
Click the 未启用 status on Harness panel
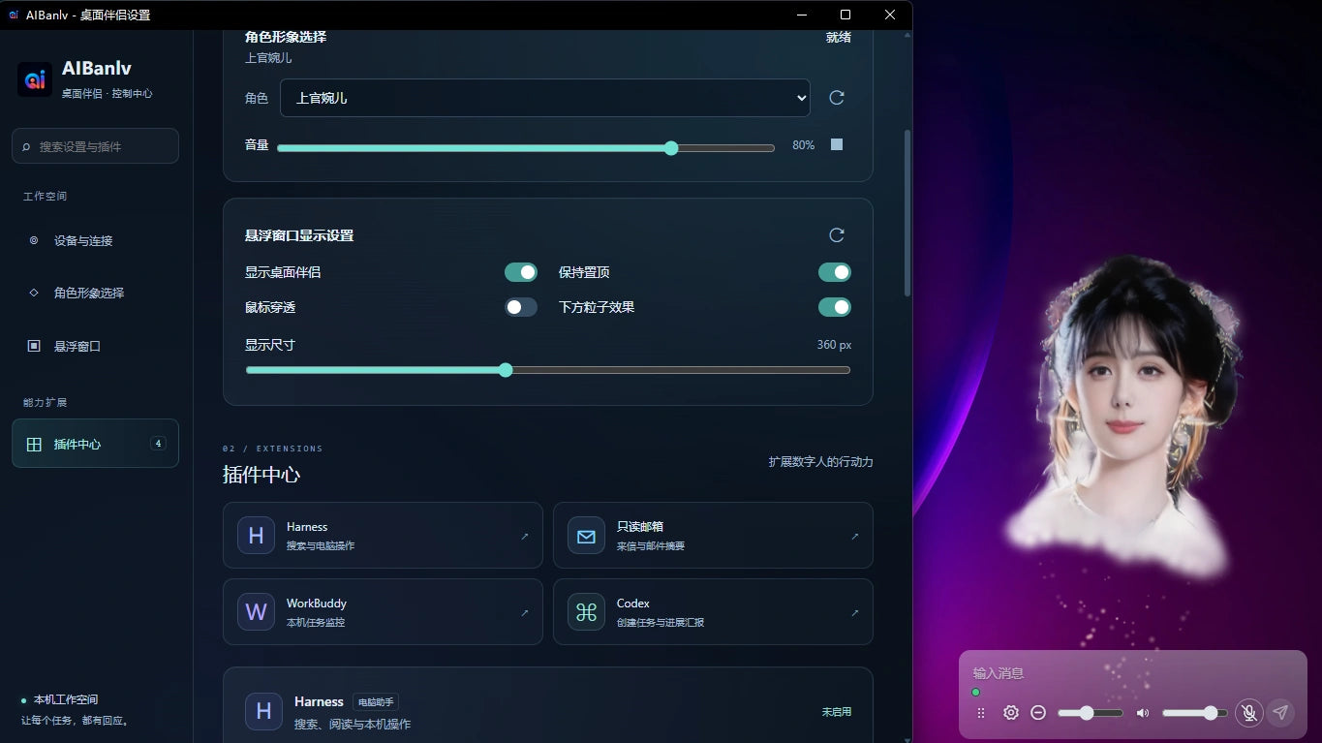[837, 712]
